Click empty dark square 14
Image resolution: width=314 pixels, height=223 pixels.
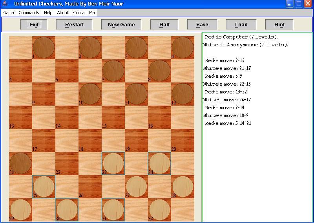pyautogui.click(x=67, y=117)
